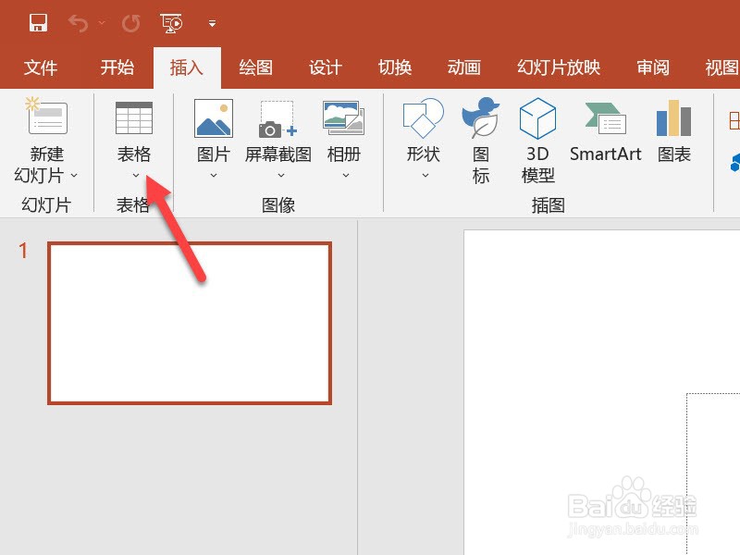The width and height of the screenshot is (740, 555).
Task: Click the 图标 icons button
Action: (480, 118)
